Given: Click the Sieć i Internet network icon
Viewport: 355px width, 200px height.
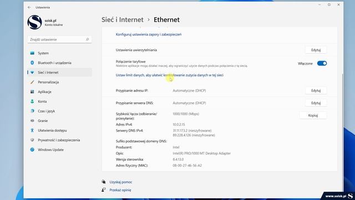Looking at the screenshot, I should tap(32, 73).
